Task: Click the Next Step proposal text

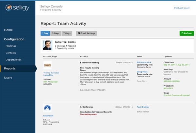Action: click(176, 73)
